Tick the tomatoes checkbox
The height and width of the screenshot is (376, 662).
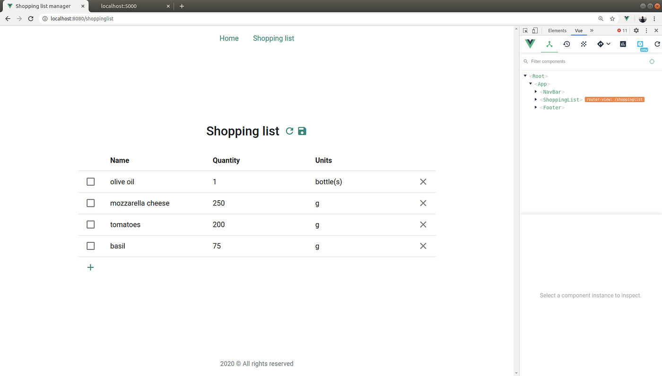(x=91, y=224)
